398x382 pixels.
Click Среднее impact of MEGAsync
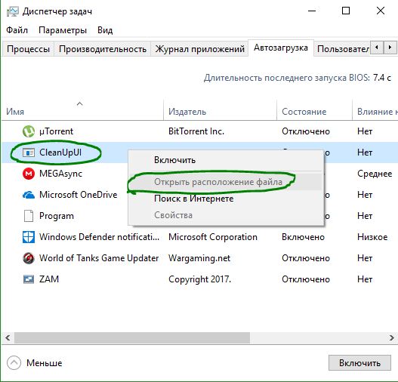375,174
